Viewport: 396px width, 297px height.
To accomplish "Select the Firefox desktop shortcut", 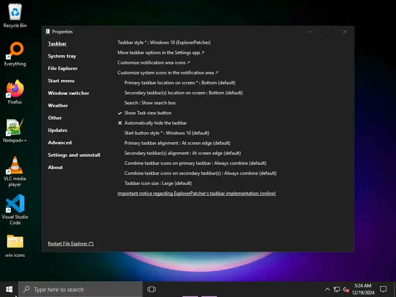I will point(15,92).
